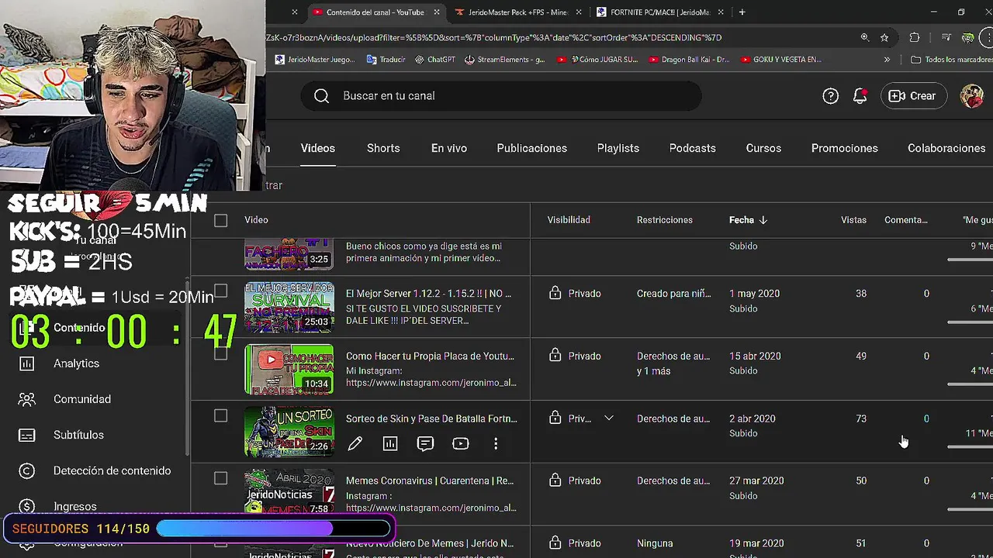Click the Analytics sidebar chart icon

26,363
